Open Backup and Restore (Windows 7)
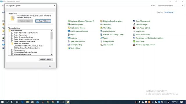Screen dimensions: 186x104 pyautogui.click(x=81, y=21)
